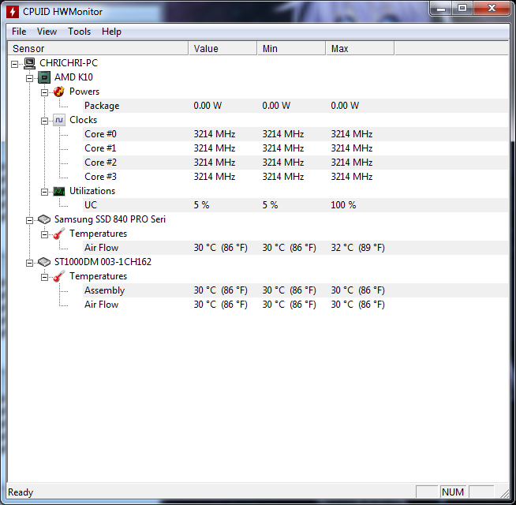Select the Clocks label

click(x=84, y=120)
